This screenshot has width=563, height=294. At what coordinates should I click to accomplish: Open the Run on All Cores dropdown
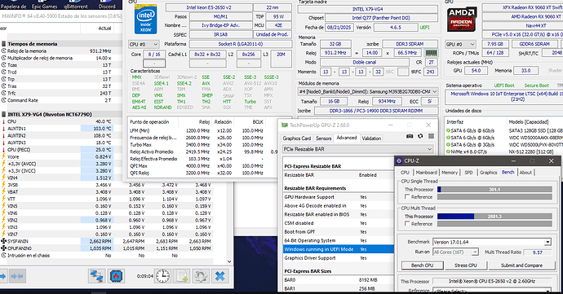tap(455, 252)
